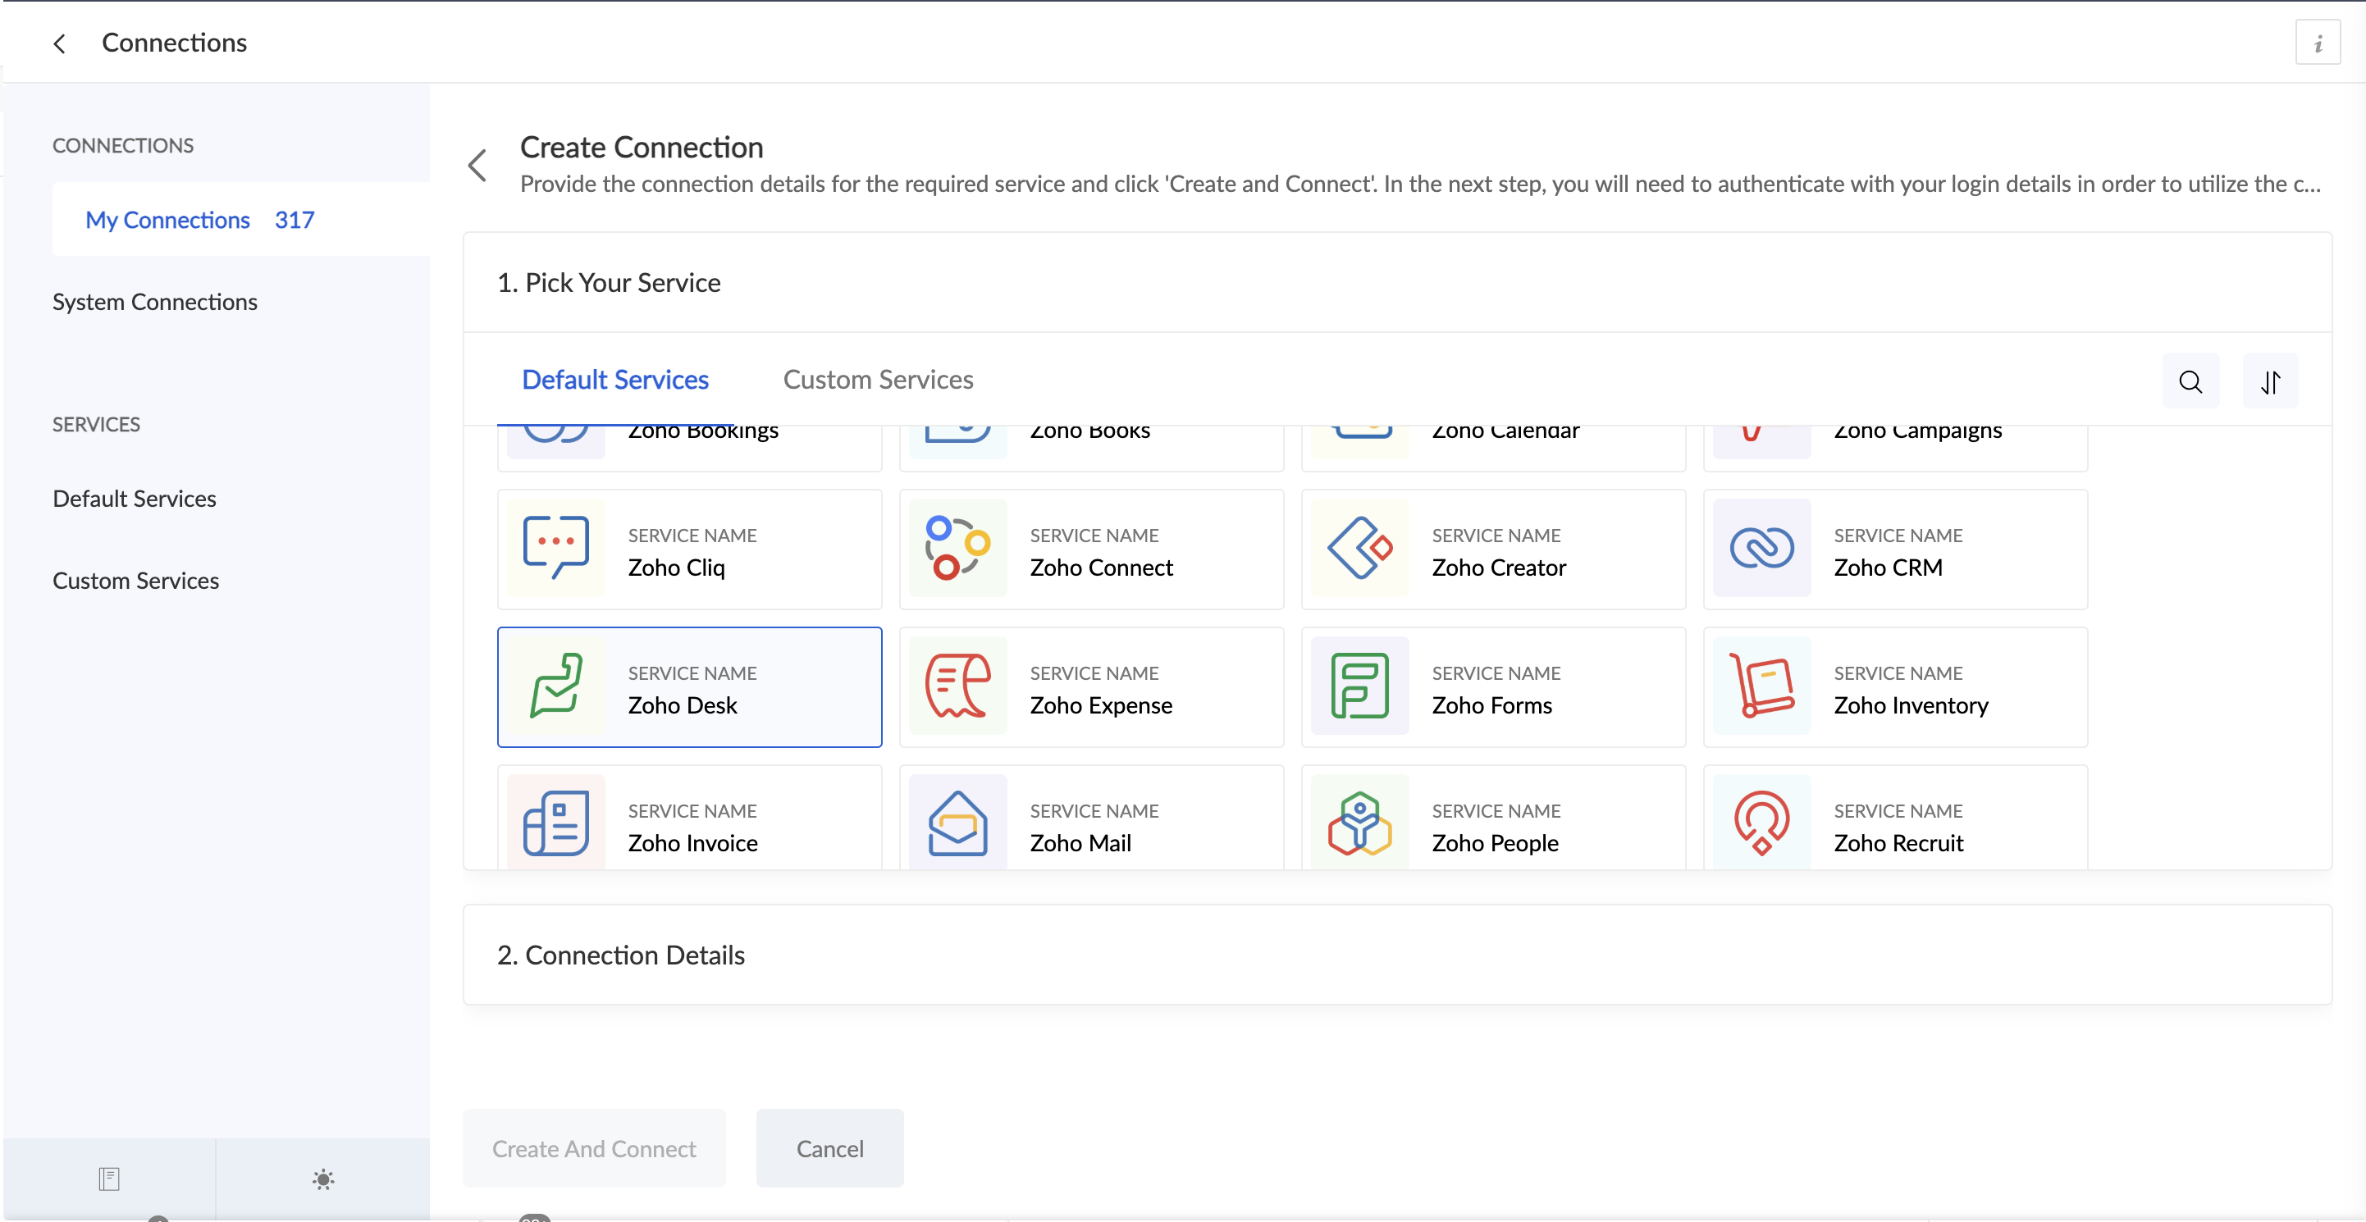Expand the Connection Details section
This screenshot has height=1222, width=2366.
tap(621, 955)
